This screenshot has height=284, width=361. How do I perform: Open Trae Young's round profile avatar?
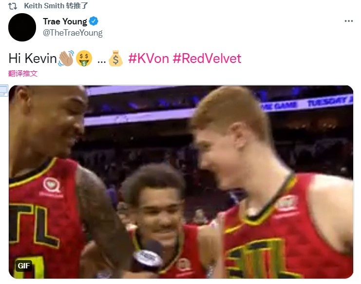(22, 27)
